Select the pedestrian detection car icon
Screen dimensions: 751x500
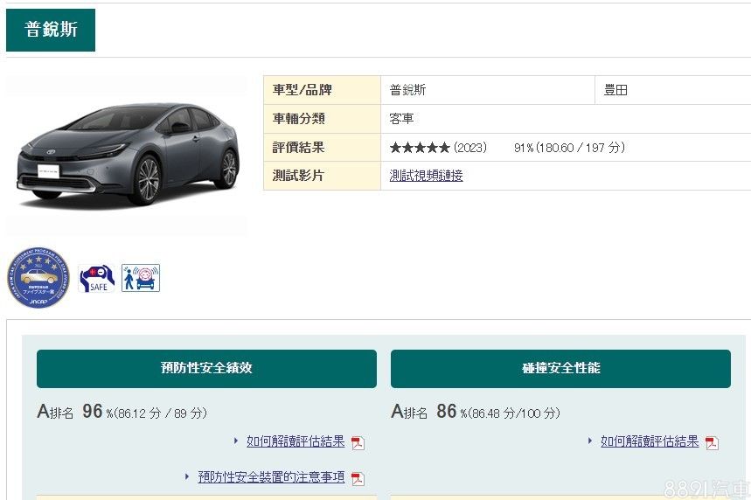pyautogui.click(x=141, y=278)
